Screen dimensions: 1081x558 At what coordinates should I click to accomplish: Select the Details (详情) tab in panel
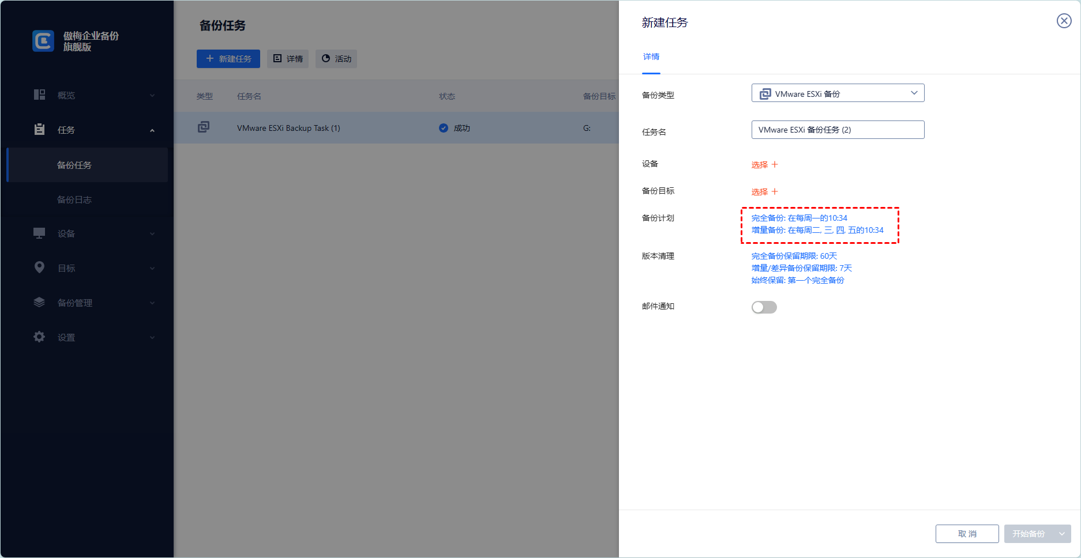pos(651,56)
